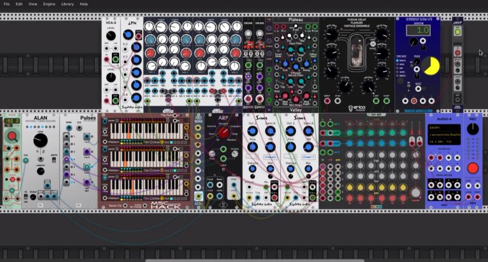This screenshot has height=262, width=488.
Task: Click the ALAN Lock knob
Action: click(41, 140)
